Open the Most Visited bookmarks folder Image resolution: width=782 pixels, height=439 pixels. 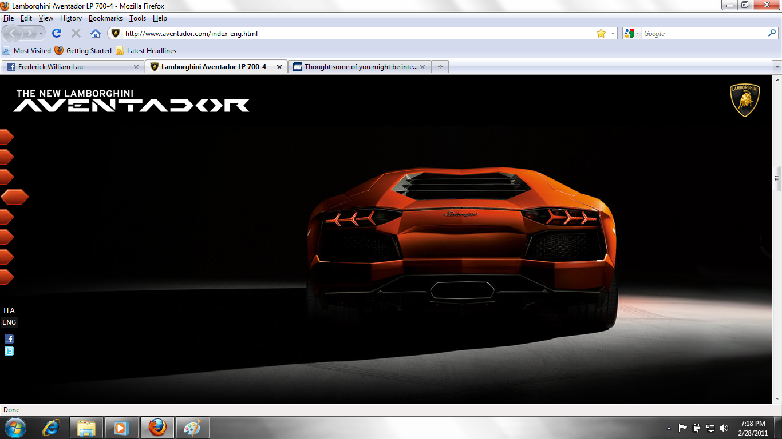(27, 50)
